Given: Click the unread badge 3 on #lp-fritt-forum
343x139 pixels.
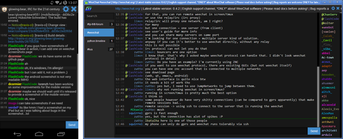Looking at the screenshot, I should tap(112, 24).
